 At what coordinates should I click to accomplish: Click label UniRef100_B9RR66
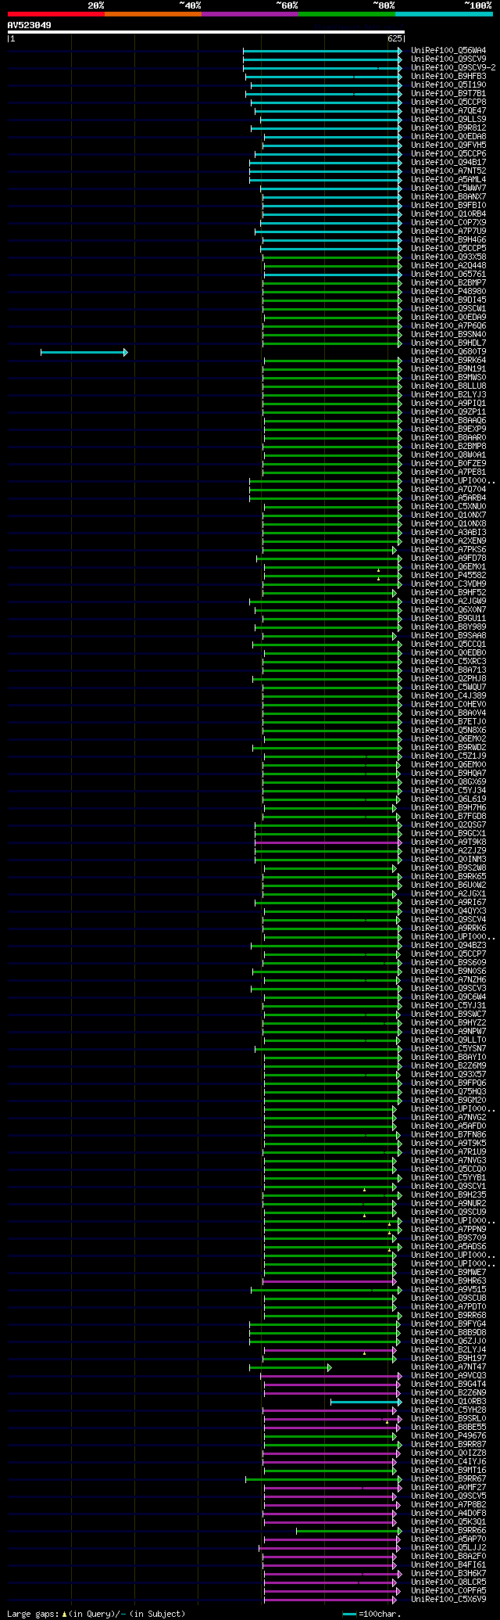point(448,1531)
